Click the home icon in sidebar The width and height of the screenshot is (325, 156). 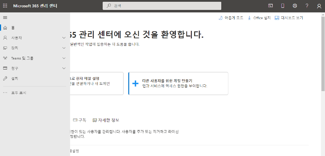5,28
